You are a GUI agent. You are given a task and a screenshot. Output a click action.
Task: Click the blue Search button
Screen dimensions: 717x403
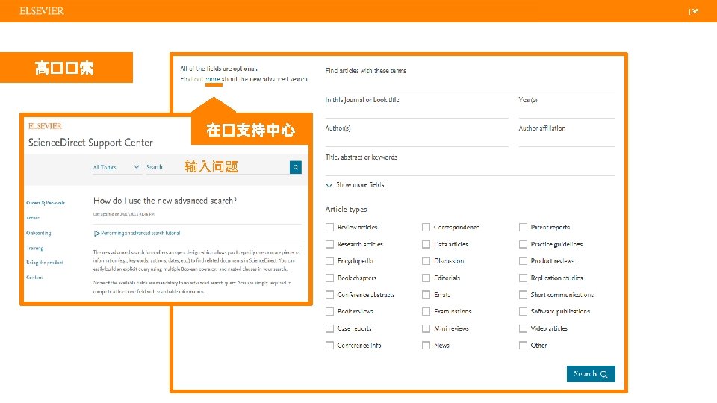tap(591, 374)
